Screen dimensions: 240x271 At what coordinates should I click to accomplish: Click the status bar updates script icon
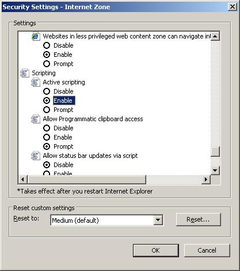point(36,156)
